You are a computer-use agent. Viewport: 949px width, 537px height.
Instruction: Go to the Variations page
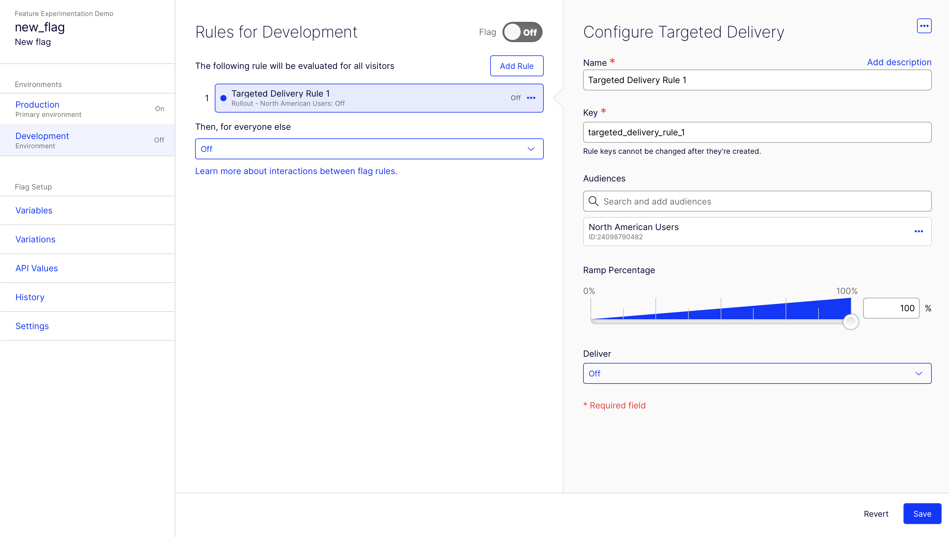pos(35,239)
